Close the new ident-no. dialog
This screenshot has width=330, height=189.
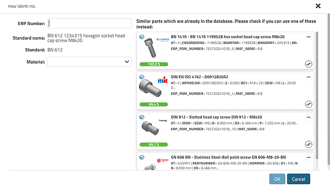pos(318,6)
